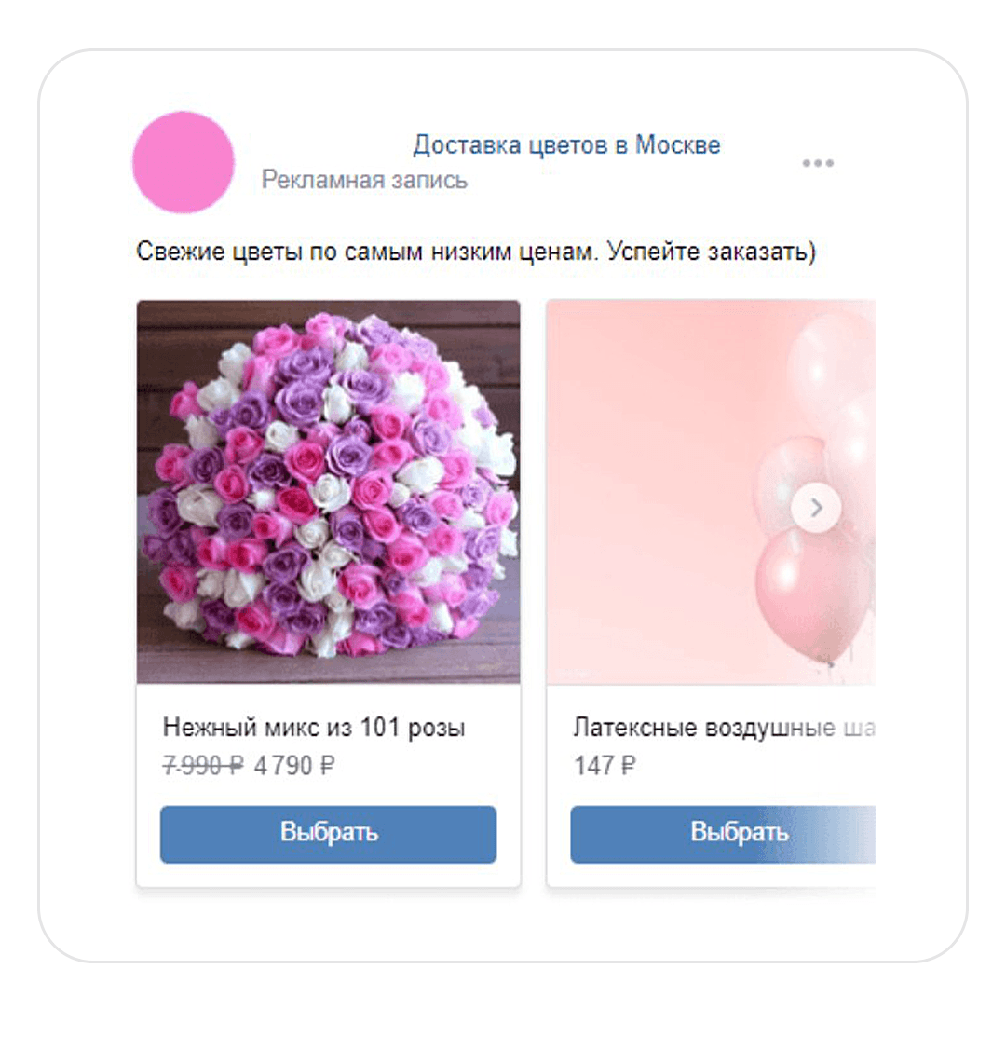Open the pink balloons product image
The image size is (1006, 1037).
pyautogui.click(x=712, y=491)
